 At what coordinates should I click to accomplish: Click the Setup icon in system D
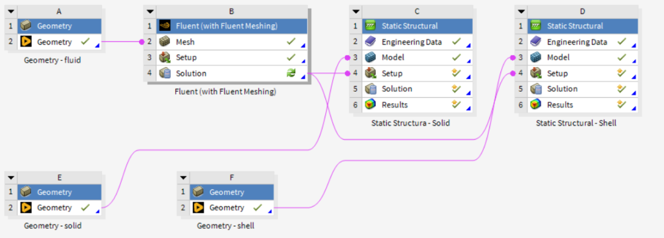pos(536,73)
